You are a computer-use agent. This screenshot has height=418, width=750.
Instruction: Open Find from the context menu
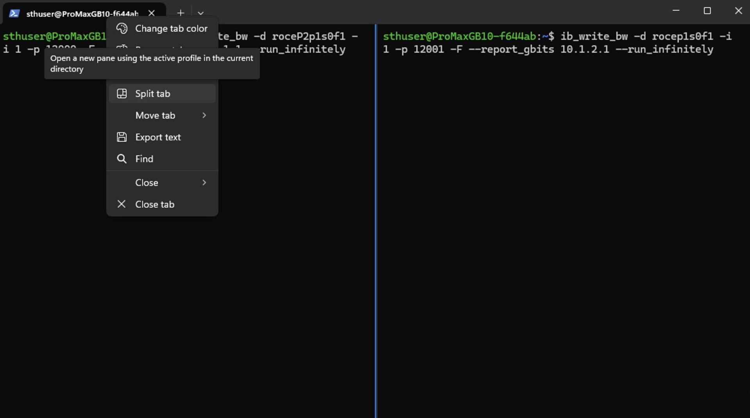(x=144, y=158)
